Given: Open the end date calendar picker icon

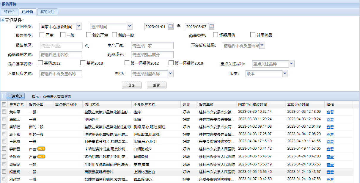Looking at the screenshot, I should [x=211, y=26].
